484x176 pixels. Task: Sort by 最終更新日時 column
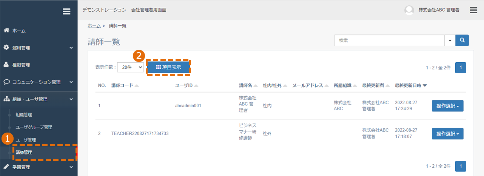[411, 86]
